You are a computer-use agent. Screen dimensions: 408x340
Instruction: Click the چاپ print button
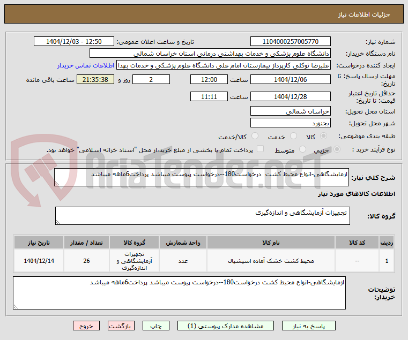pos(156,326)
